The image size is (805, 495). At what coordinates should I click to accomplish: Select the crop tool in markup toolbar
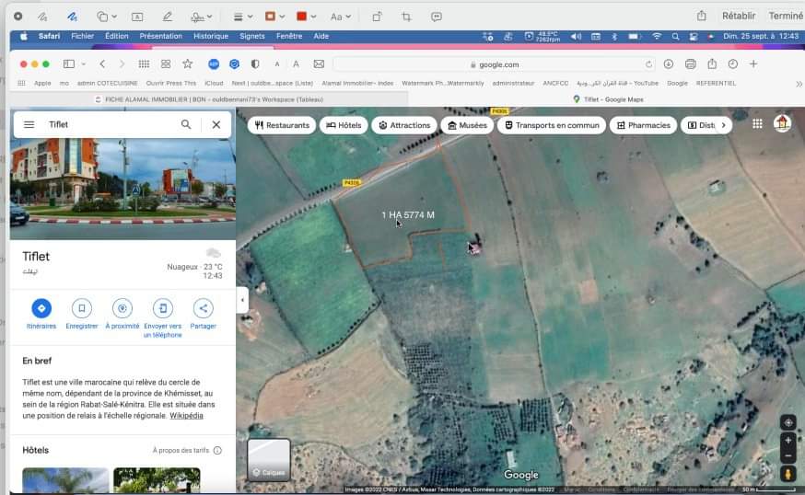tap(406, 17)
